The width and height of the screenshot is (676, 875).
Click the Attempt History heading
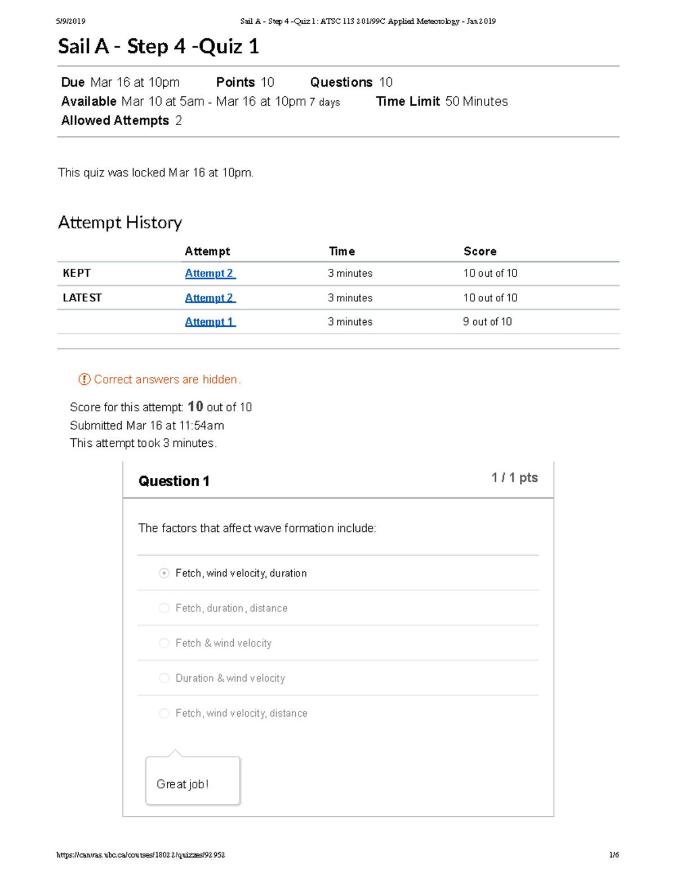click(120, 223)
